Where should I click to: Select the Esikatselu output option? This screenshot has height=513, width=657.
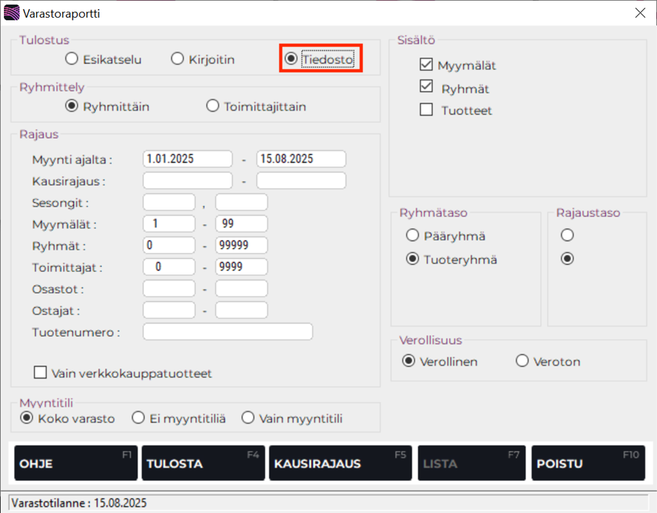(x=71, y=58)
